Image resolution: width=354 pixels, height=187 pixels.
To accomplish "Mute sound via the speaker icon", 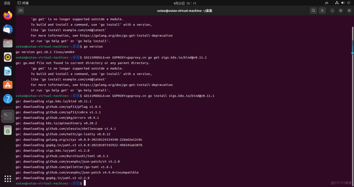I will (x=343, y=3).
